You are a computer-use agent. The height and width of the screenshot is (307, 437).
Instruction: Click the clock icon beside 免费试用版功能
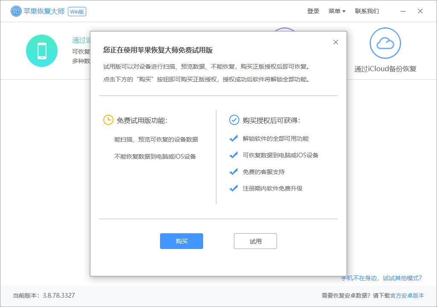pos(108,120)
